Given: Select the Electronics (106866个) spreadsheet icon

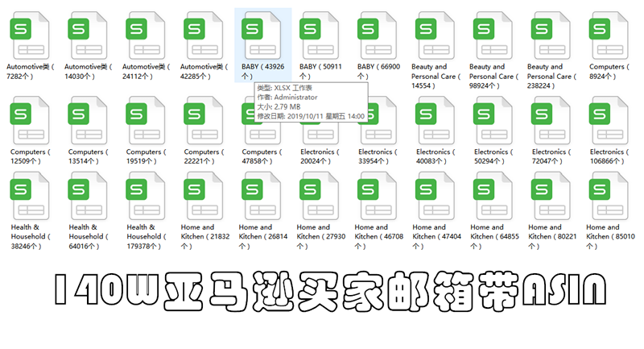Looking at the screenshot, I should [x=609, y=120].
